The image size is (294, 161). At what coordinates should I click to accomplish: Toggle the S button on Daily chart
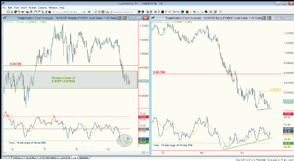click(x=264, y=18)
